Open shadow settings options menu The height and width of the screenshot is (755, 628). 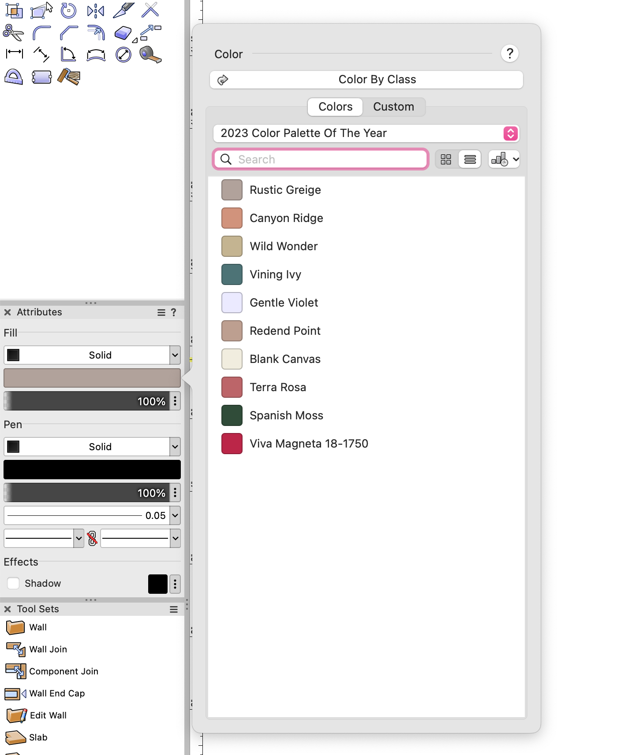(x=175, y=584)
